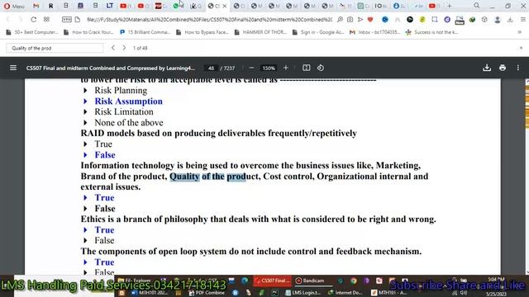Screen dimensions: 529x297
Task: Add page to bookmarks with heart icon
Action: (370, 20)
